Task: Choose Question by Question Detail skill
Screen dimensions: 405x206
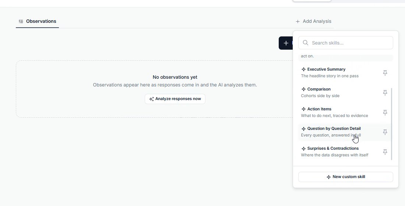Action: (346, 132)
